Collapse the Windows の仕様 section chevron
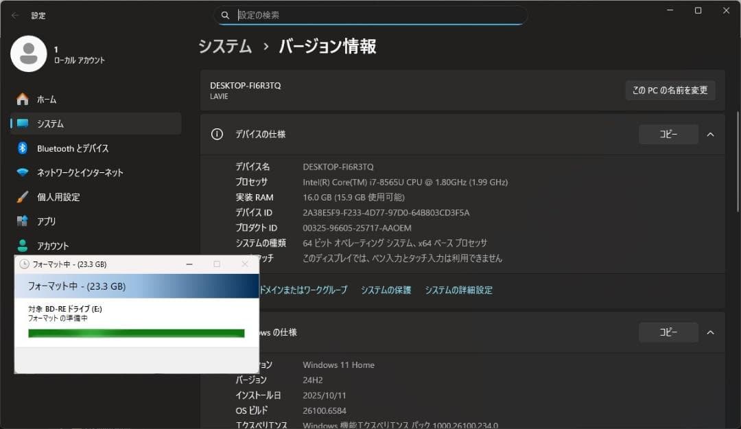This screenshot has height=429, width=741. click(x=710, y=332)
